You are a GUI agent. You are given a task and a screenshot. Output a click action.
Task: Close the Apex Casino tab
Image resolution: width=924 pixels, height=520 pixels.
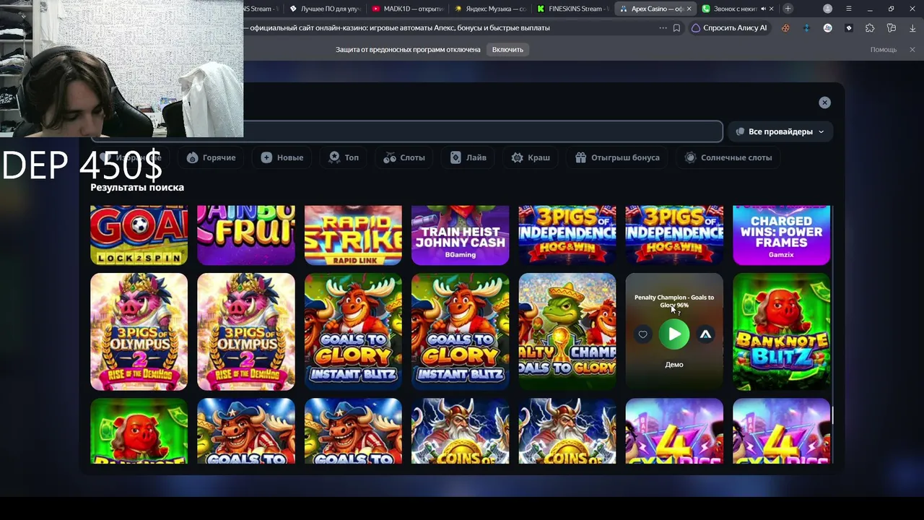coord(689,9)
